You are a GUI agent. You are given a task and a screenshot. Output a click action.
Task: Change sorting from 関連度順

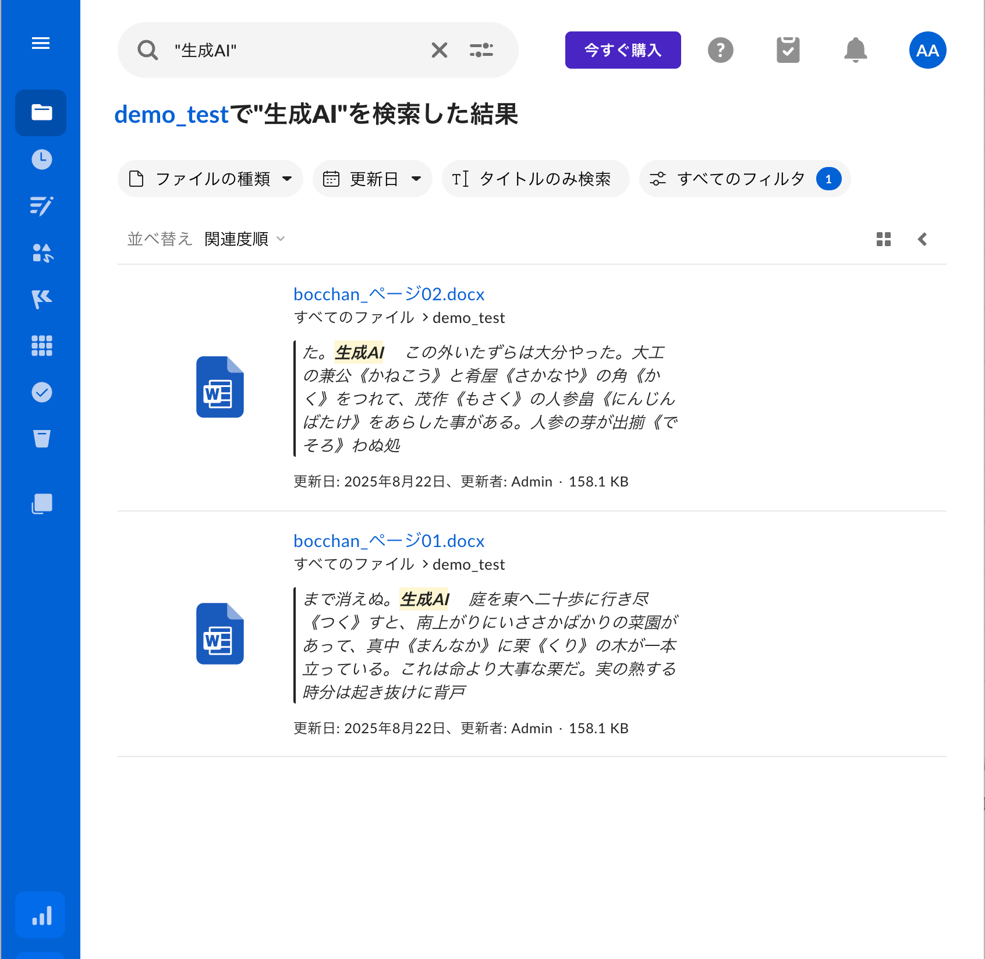(x=243, y=239)
